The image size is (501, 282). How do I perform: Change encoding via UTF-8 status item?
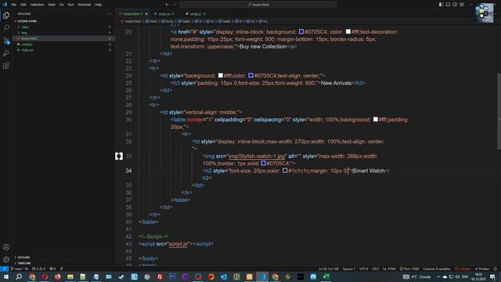pyautogui.click(x=363, y=269)
